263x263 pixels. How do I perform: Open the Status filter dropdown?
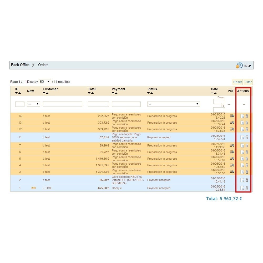pos(173,104)
